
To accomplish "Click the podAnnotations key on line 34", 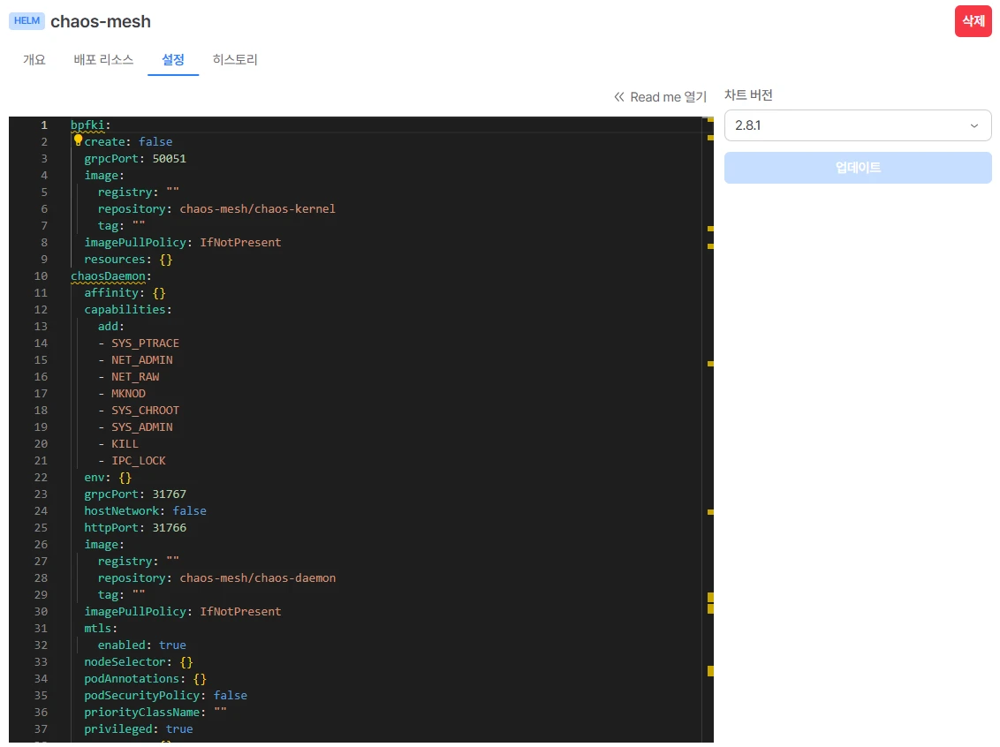I will coord(132,678).
